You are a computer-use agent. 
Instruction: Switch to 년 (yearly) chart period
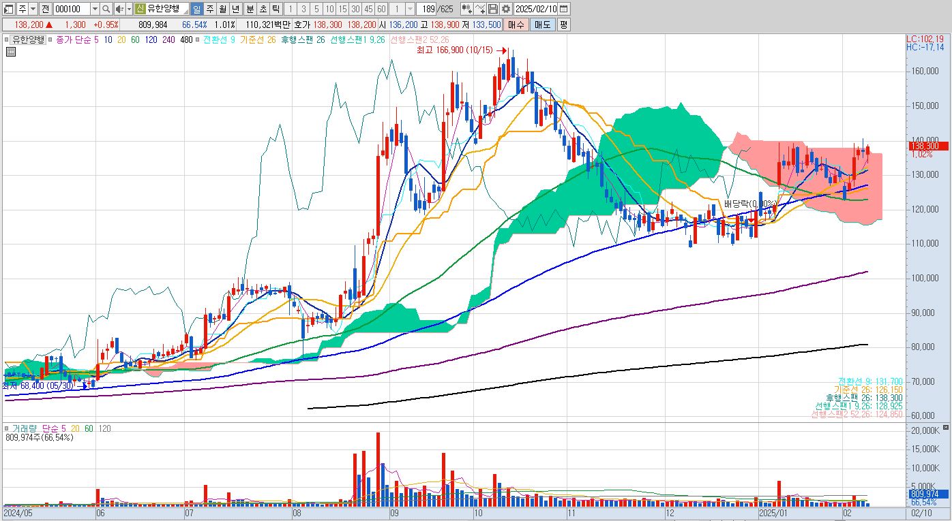pyautogui.click(x=235, y=9)
